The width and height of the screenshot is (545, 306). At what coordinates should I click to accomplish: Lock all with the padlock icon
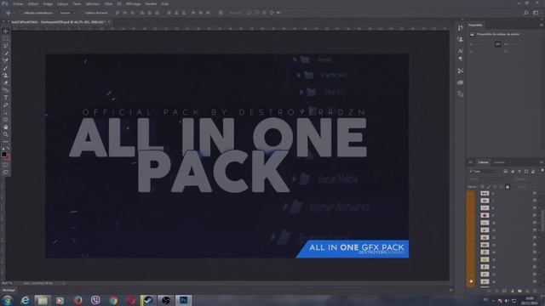(508, 187)
